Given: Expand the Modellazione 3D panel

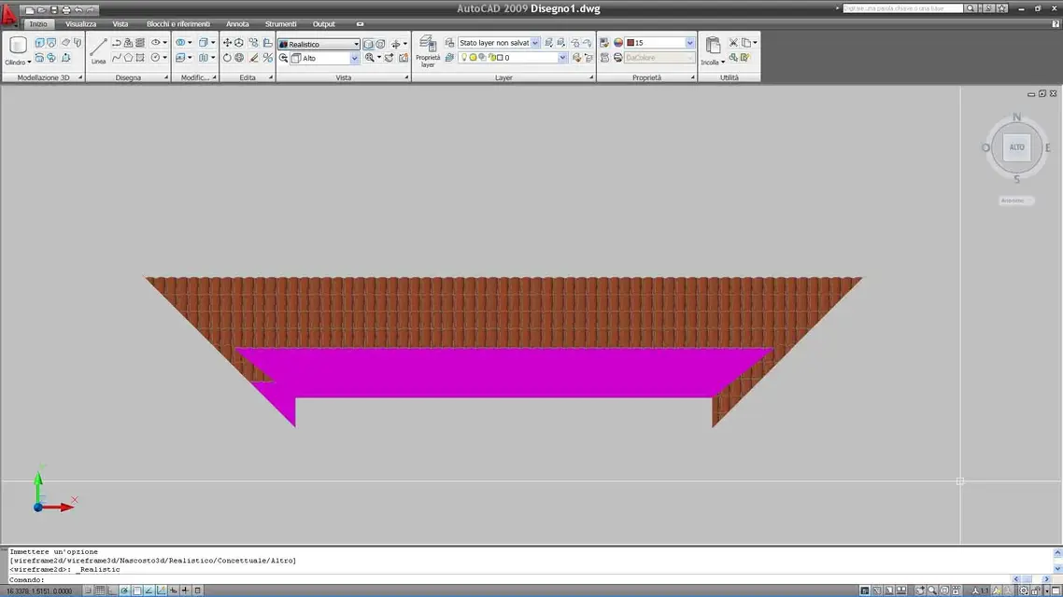Looking at the screenshot, I should pyautogui.click(x=80, y=77).
